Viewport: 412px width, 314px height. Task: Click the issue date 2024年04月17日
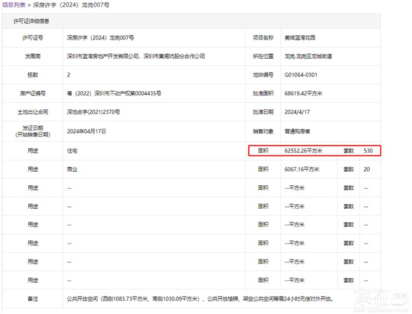(87, 131)
